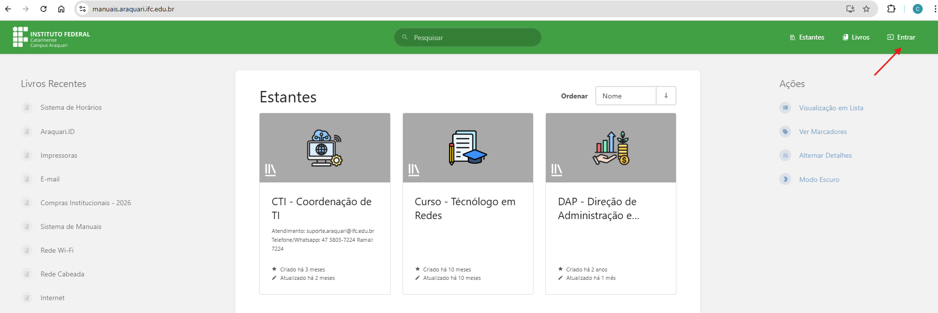Open Livros in top navigation
938x313 pixels.
tap(856, 38)
